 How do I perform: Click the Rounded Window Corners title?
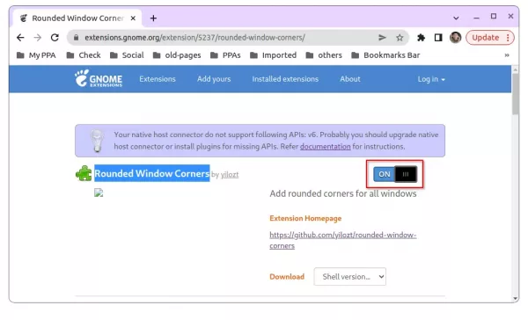coord(152,173)
